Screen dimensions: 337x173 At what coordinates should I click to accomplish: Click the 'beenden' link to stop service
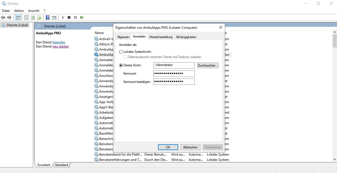tap(59, 42)
